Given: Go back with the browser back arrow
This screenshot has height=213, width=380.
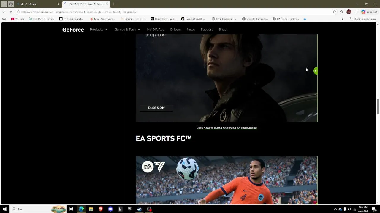Looking at the screenshot, I should [x=4, y=12].
